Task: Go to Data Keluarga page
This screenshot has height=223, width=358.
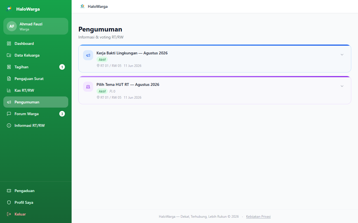Action: (36, 55)
